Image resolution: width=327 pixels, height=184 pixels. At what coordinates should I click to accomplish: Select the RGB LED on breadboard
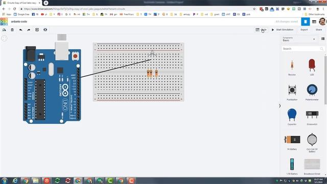pos(152,53)
